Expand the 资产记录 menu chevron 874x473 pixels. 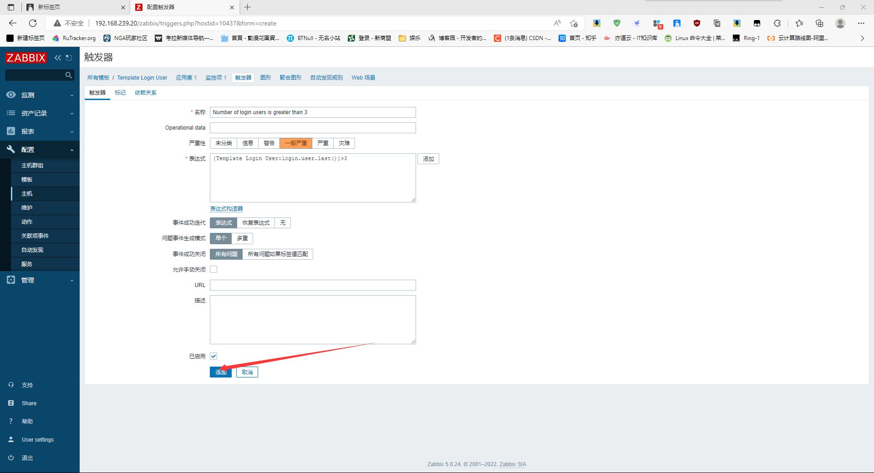click(72, 113)
